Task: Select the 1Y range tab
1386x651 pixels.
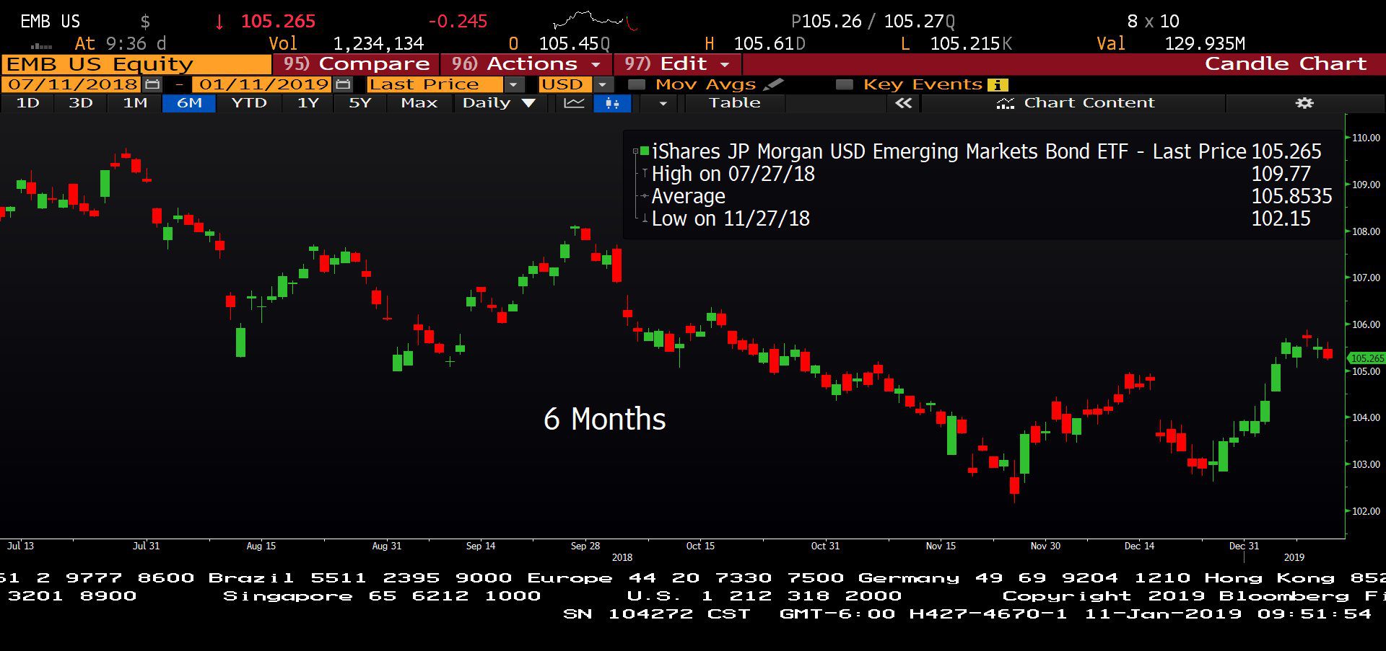Action: [308, 103]
